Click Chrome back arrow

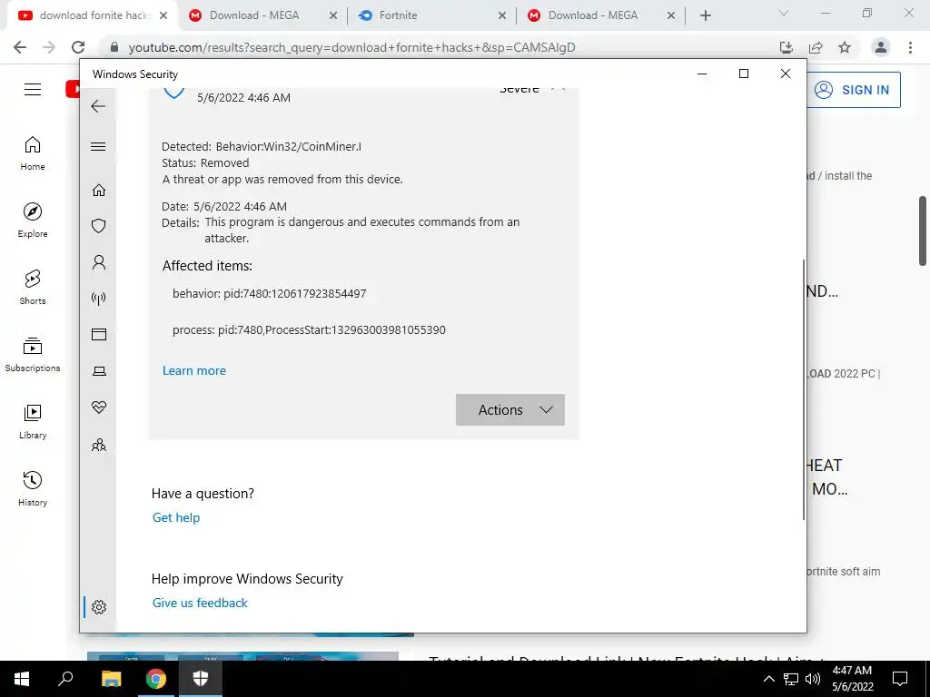[x=20, y=47]
